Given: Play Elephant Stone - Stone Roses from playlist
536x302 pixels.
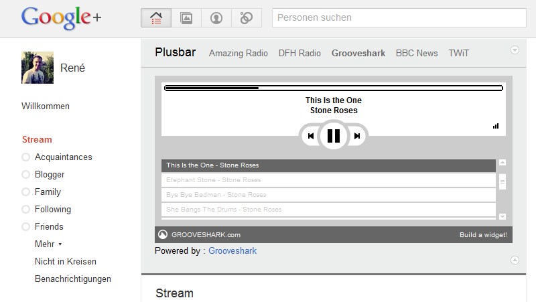Looking at the screenshot, I should pyautogui.click(x=328, y=180).
